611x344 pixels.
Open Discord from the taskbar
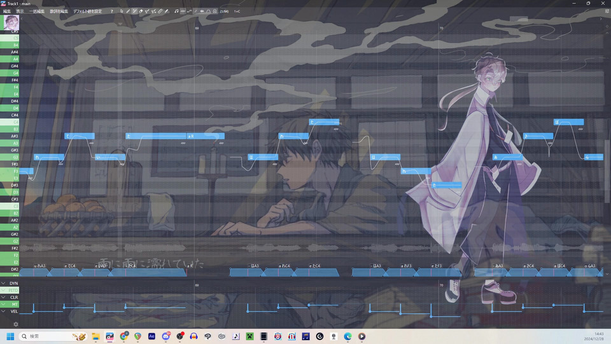[165, 336]
